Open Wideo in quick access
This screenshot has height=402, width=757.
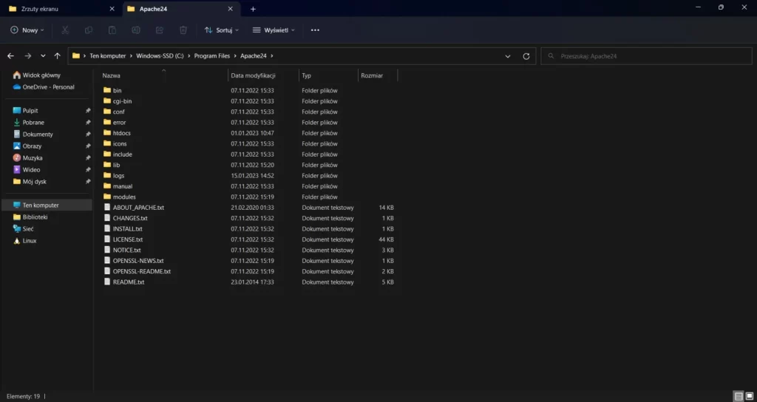coord(26,170)
